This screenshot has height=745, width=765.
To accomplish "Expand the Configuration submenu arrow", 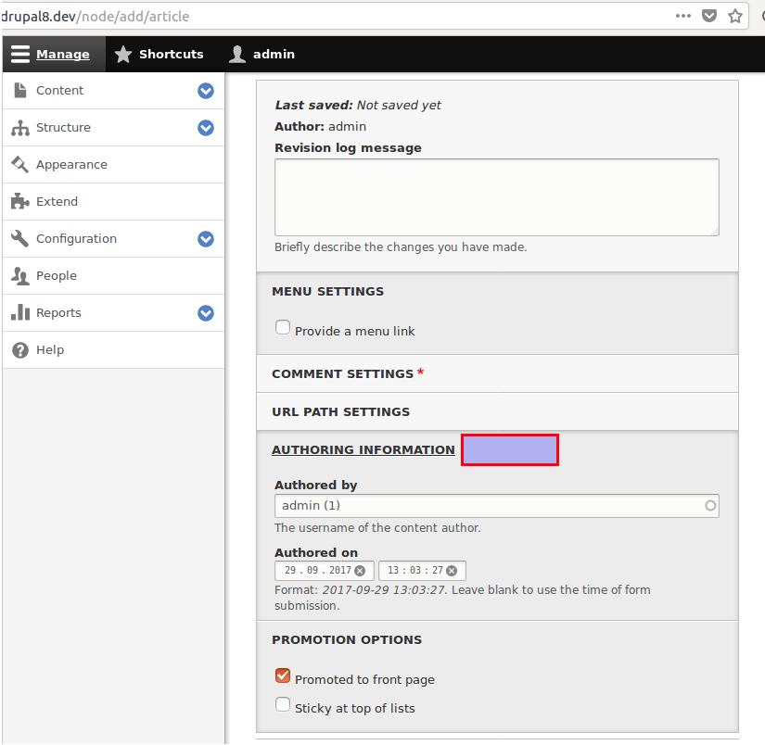I will tap(206, 239).
